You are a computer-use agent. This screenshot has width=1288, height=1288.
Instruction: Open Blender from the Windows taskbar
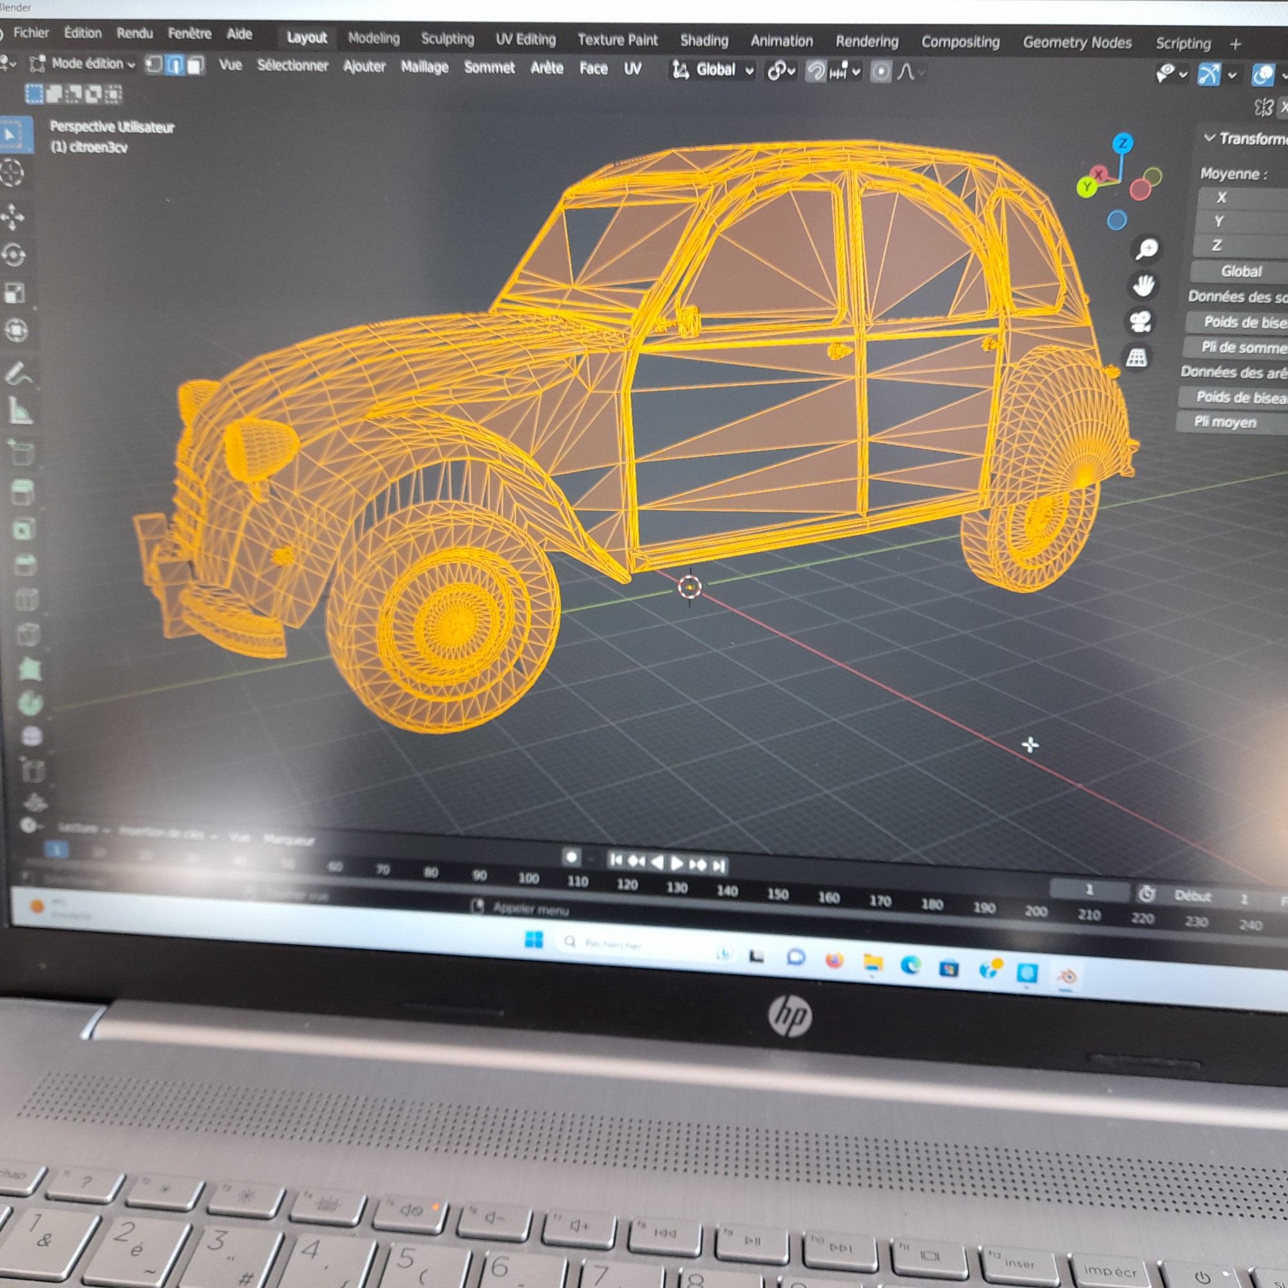[x=1066, y=978]
